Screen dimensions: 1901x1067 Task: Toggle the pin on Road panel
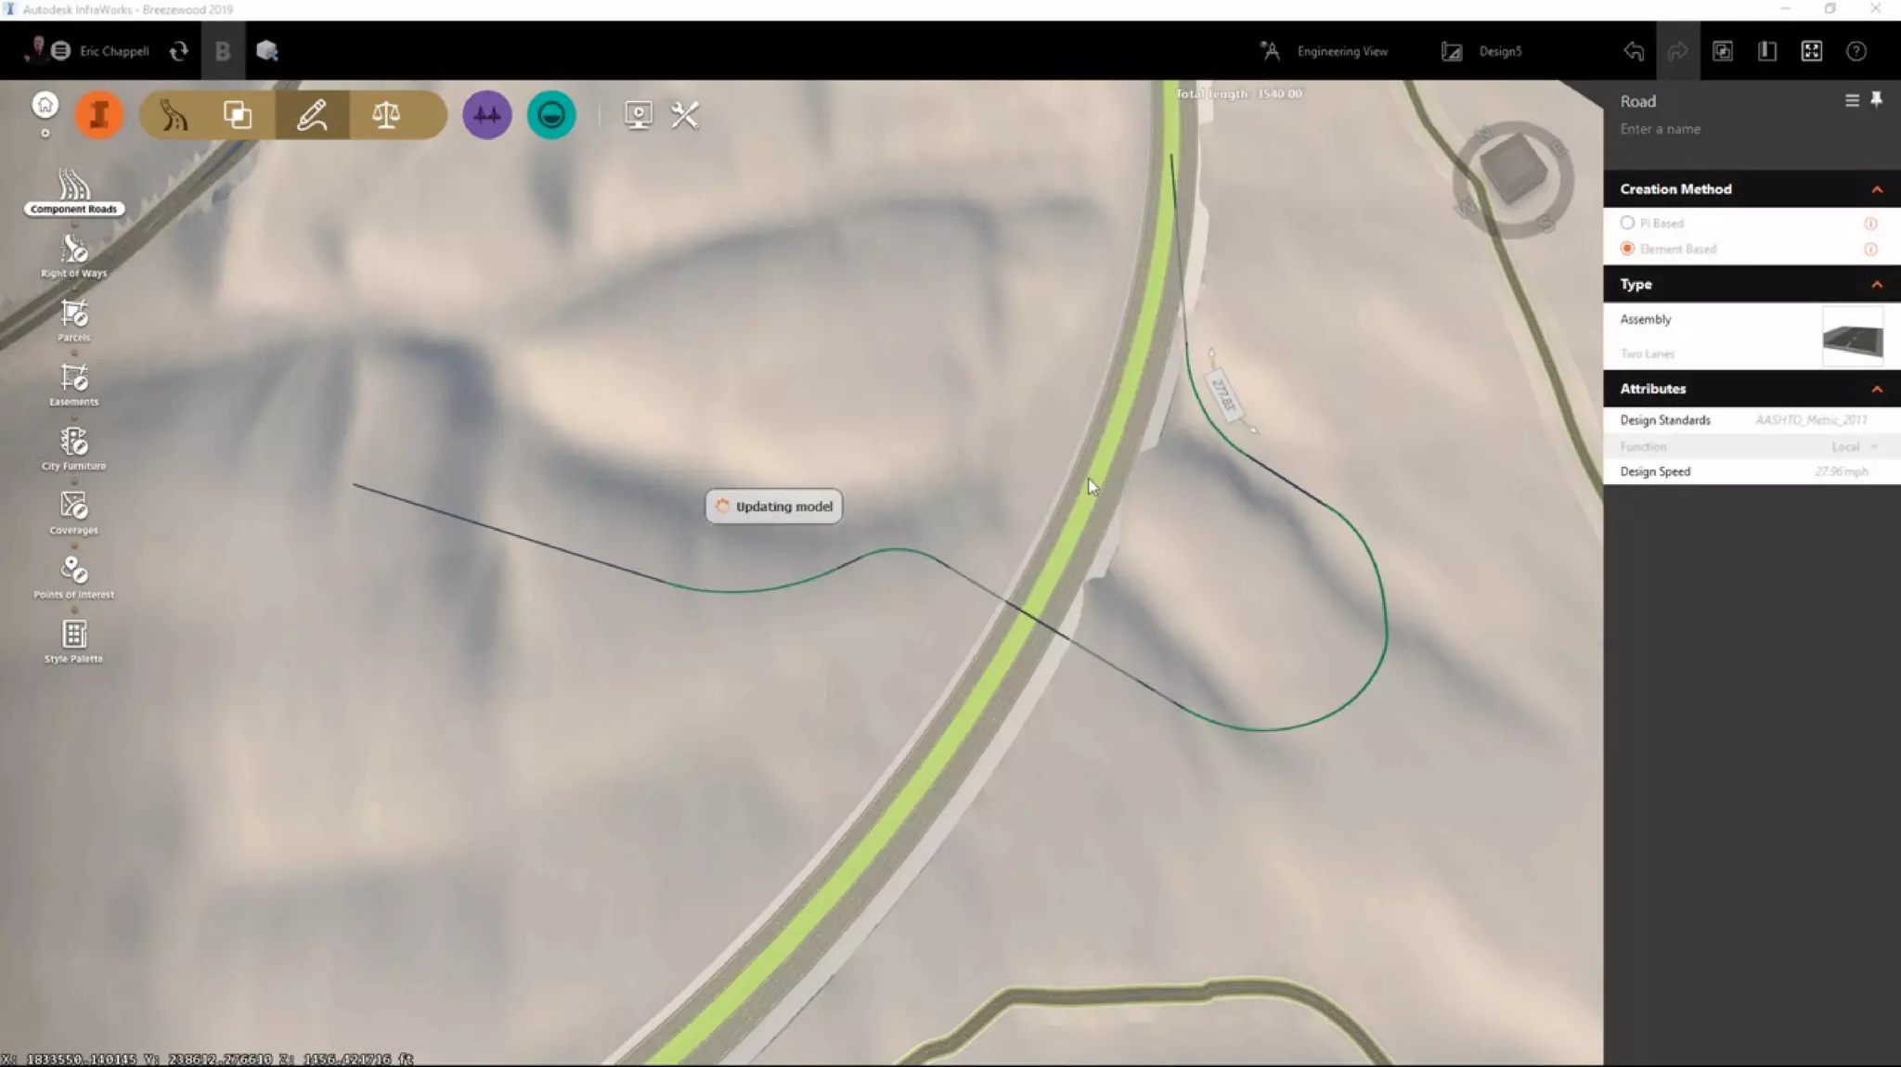1876,100
